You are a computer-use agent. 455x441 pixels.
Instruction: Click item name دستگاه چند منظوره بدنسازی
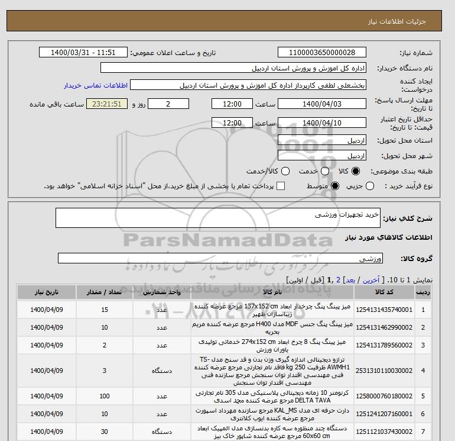click(x=272, y=432)
